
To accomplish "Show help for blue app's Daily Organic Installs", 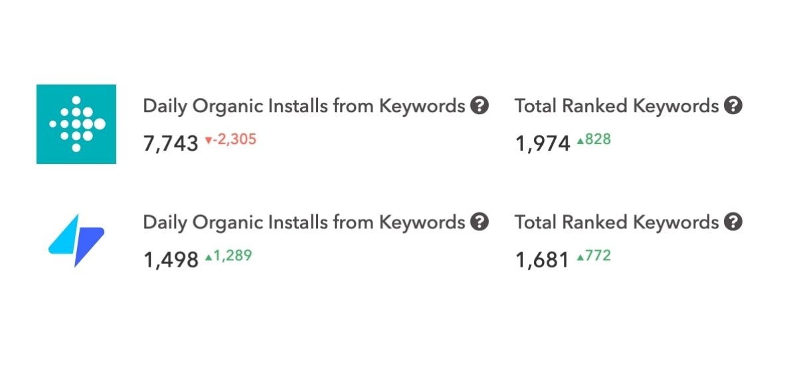I will [480, 222].
